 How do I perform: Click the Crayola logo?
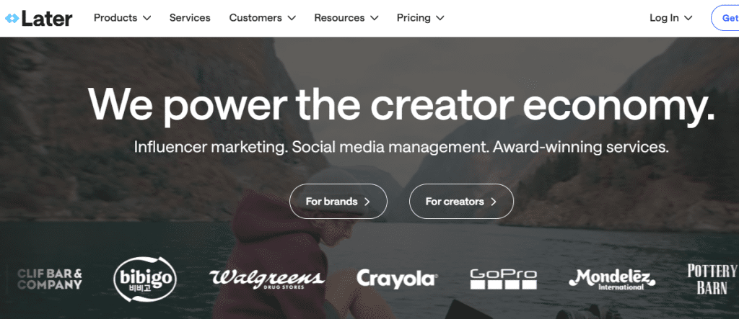click(398, 279)
